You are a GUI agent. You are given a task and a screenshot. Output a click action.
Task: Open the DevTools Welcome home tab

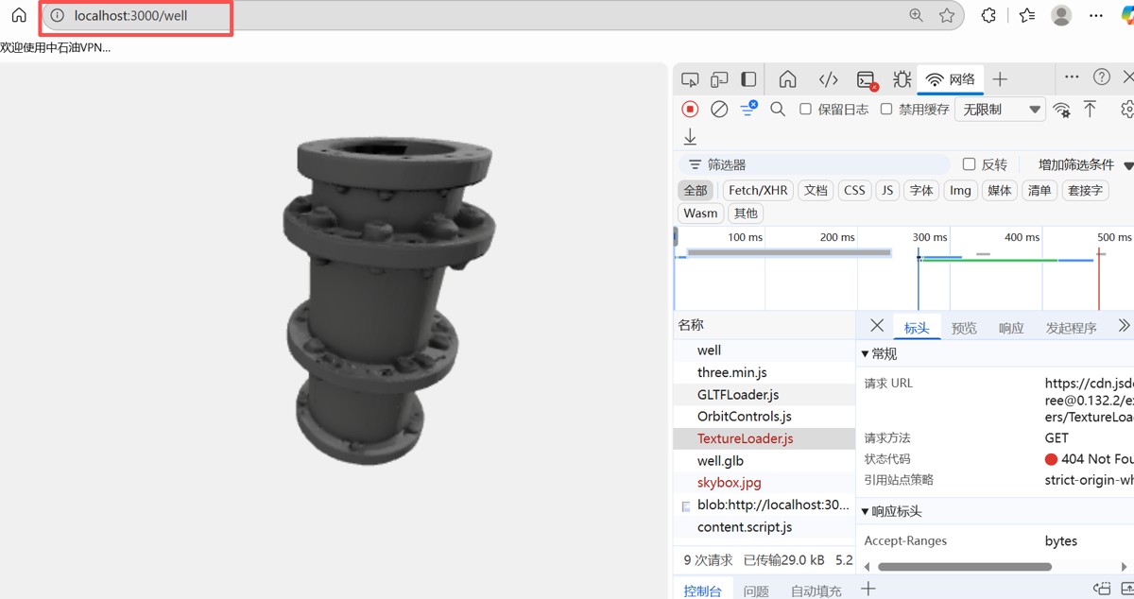[x=787, y=79]
